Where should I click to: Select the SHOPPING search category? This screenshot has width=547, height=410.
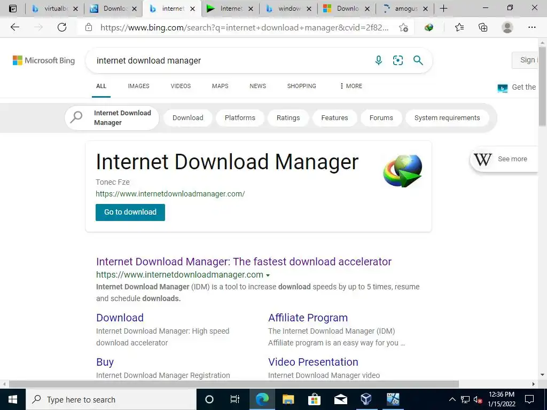pyautogui.click(x=301, y=86)
